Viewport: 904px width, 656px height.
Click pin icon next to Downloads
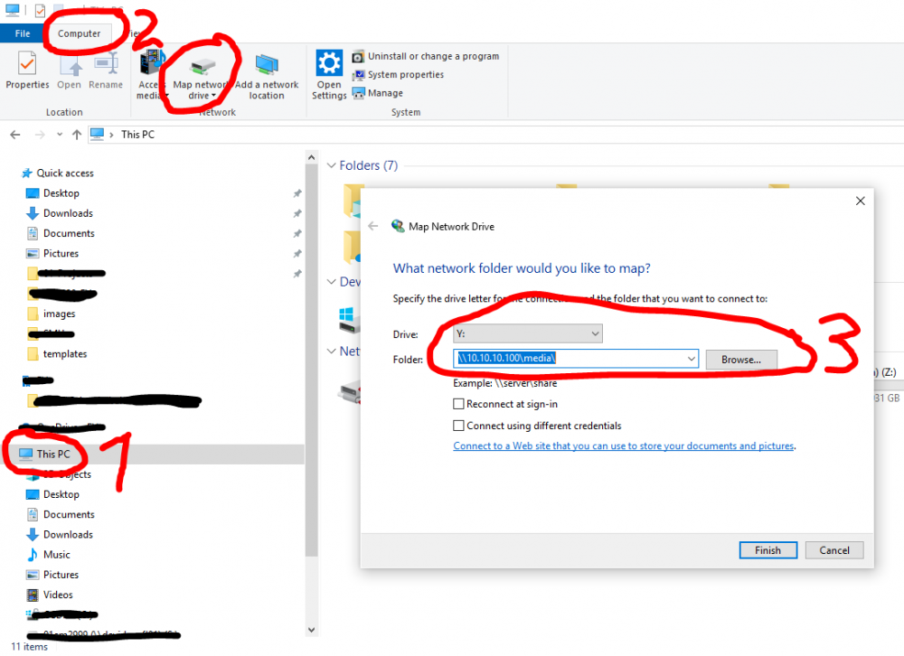click(x=297, y=214)
